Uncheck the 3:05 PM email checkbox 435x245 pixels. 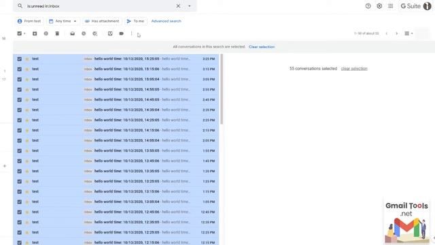(x=20, y=79)
